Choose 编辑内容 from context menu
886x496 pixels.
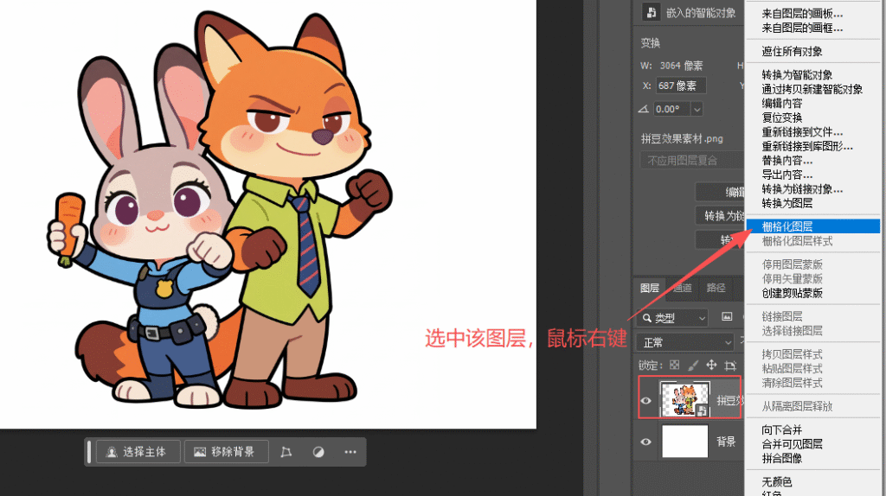(781, 104)
